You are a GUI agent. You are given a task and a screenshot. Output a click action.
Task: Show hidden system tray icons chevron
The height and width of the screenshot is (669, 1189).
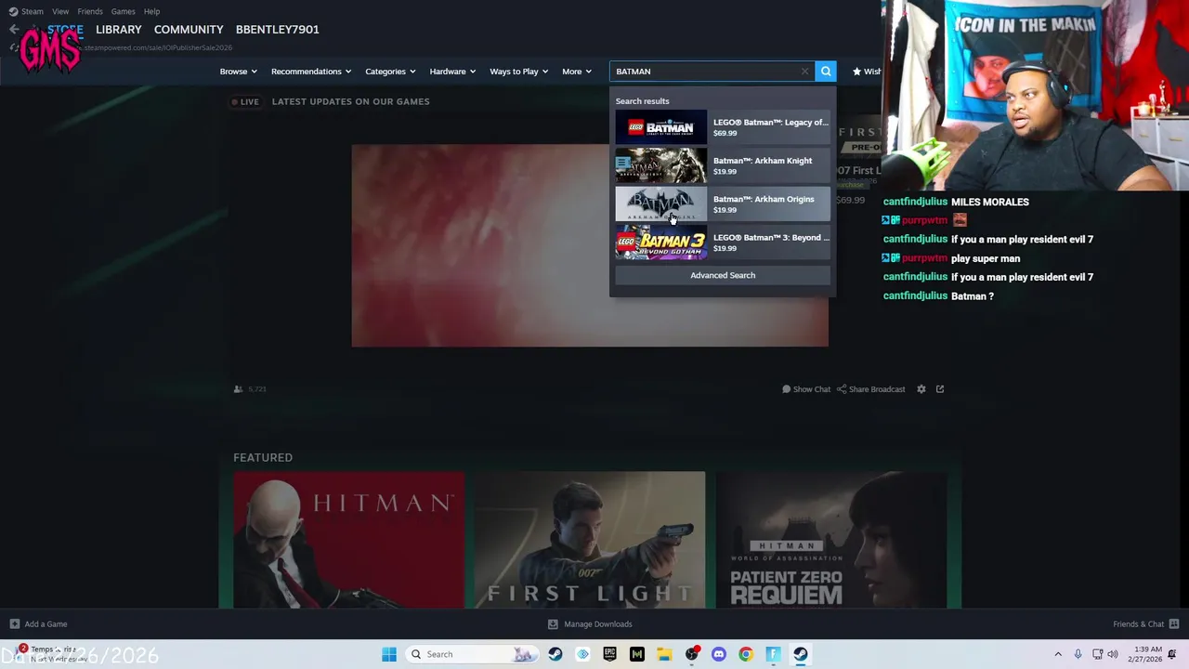1058,654
